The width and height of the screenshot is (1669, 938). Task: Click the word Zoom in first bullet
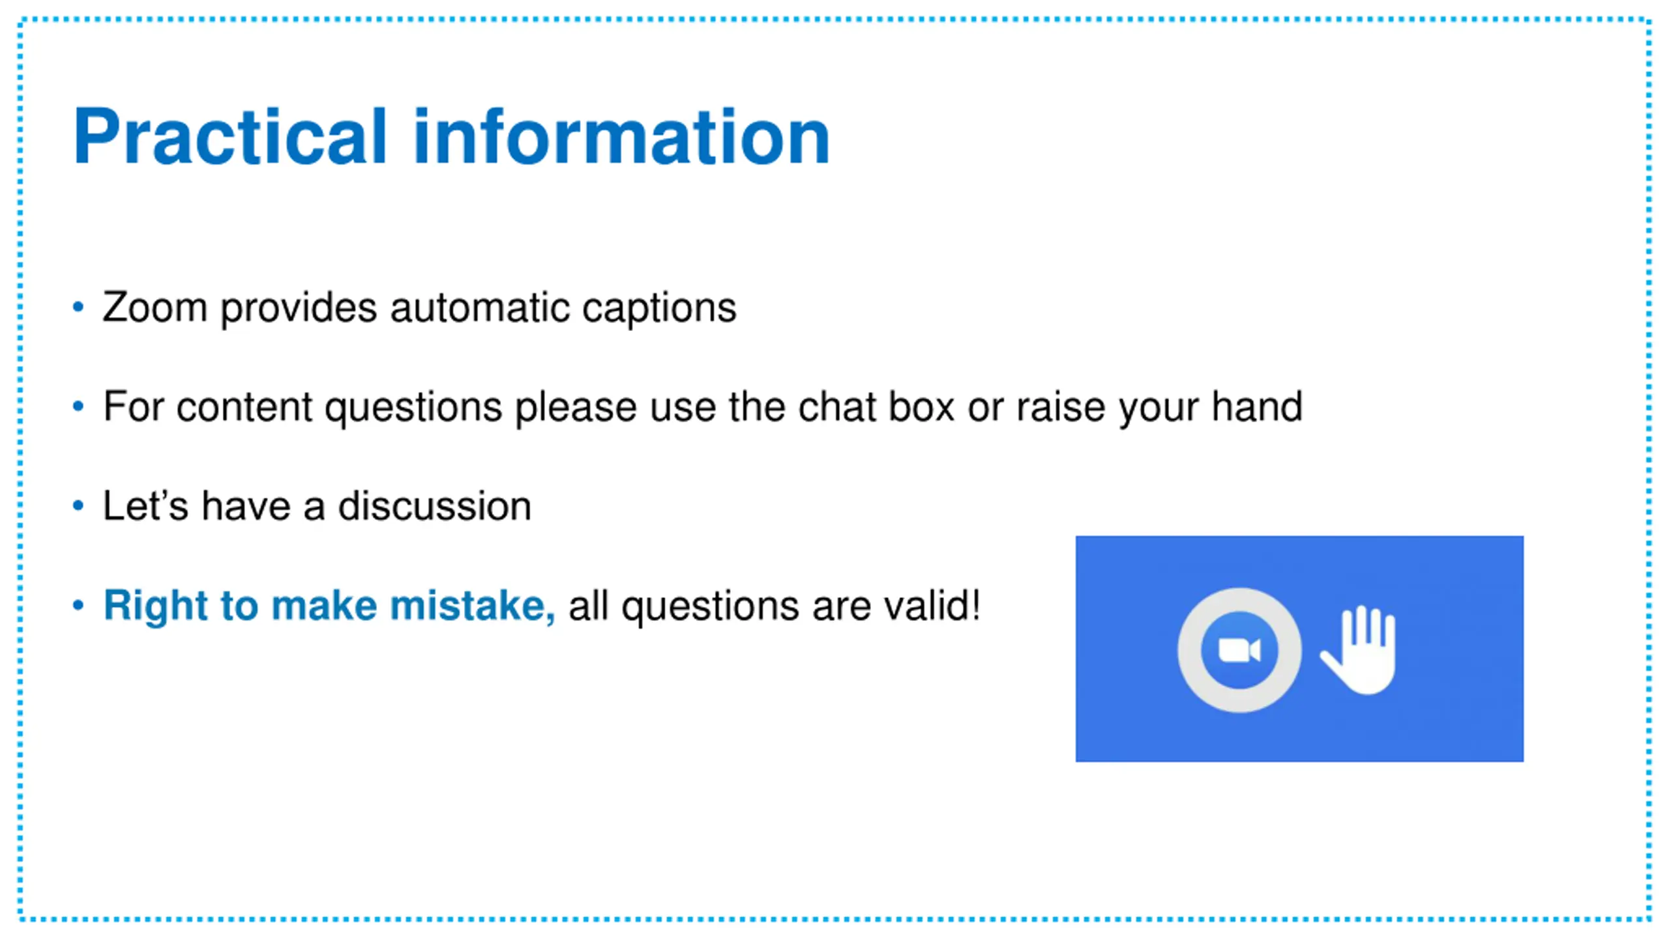pos(155,307)
